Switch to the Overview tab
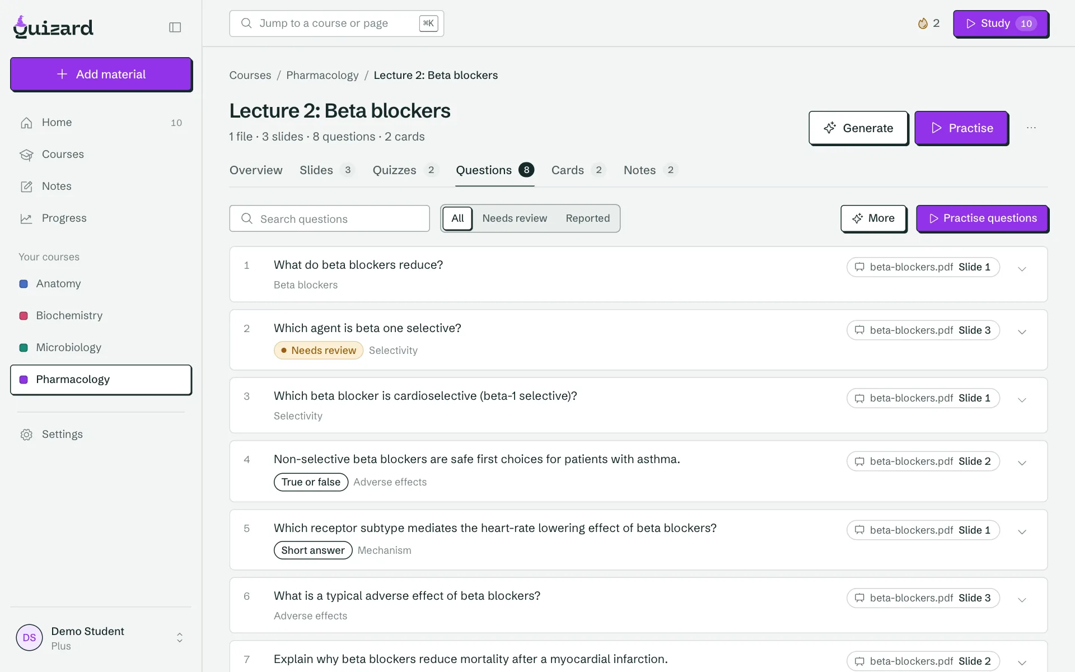 [256, 170]
